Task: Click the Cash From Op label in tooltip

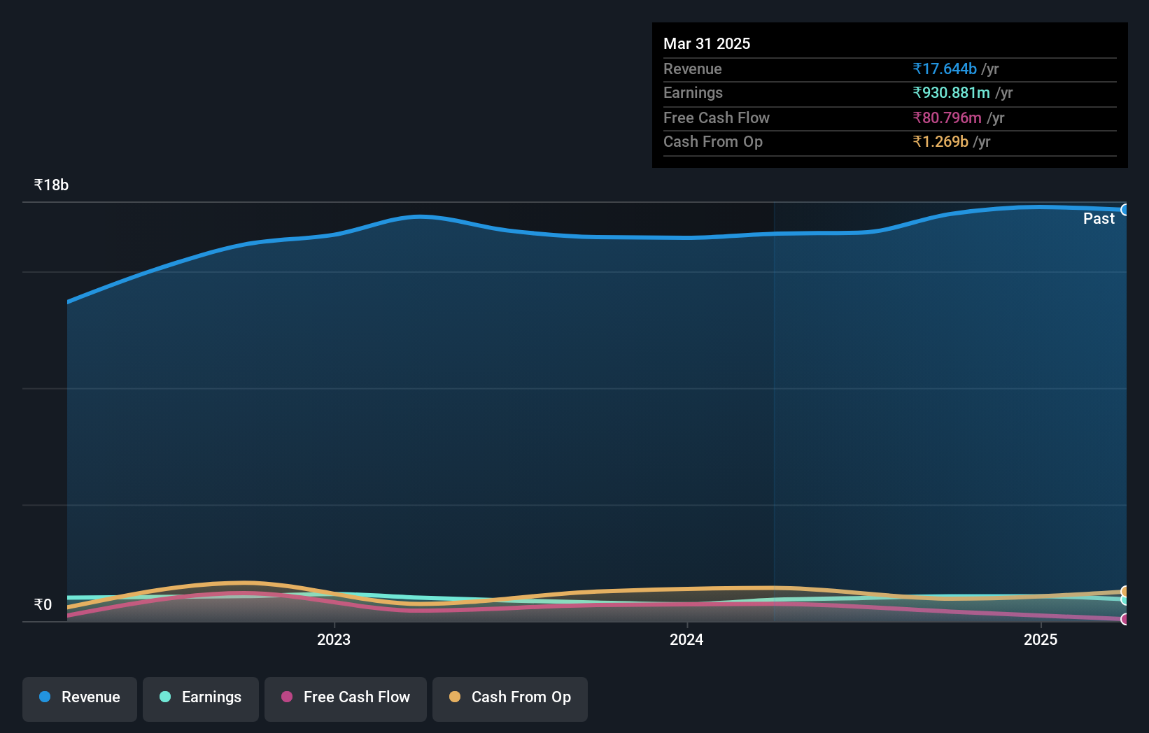Action: point(713,142)
